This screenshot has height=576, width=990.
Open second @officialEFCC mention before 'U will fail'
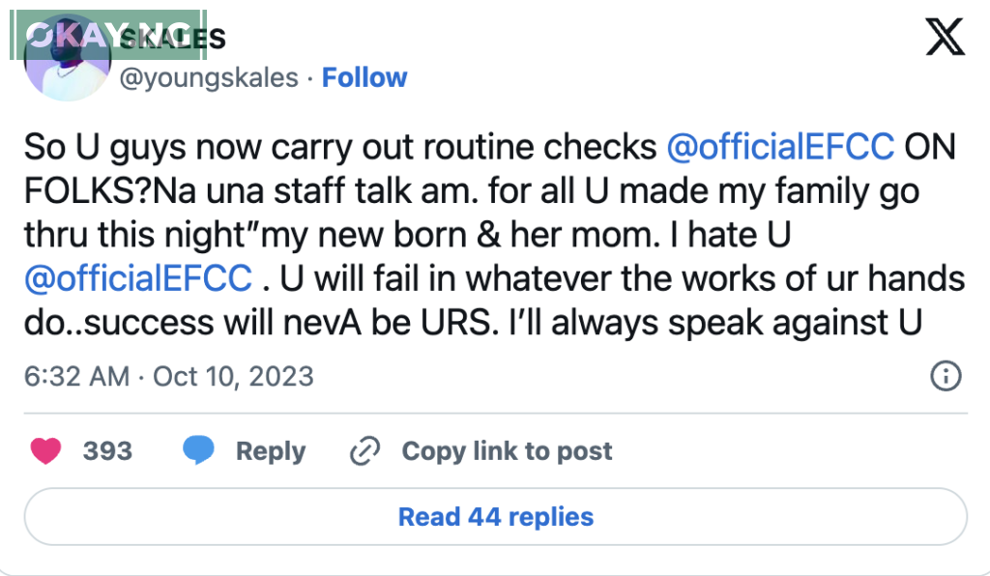coord(138,280)
